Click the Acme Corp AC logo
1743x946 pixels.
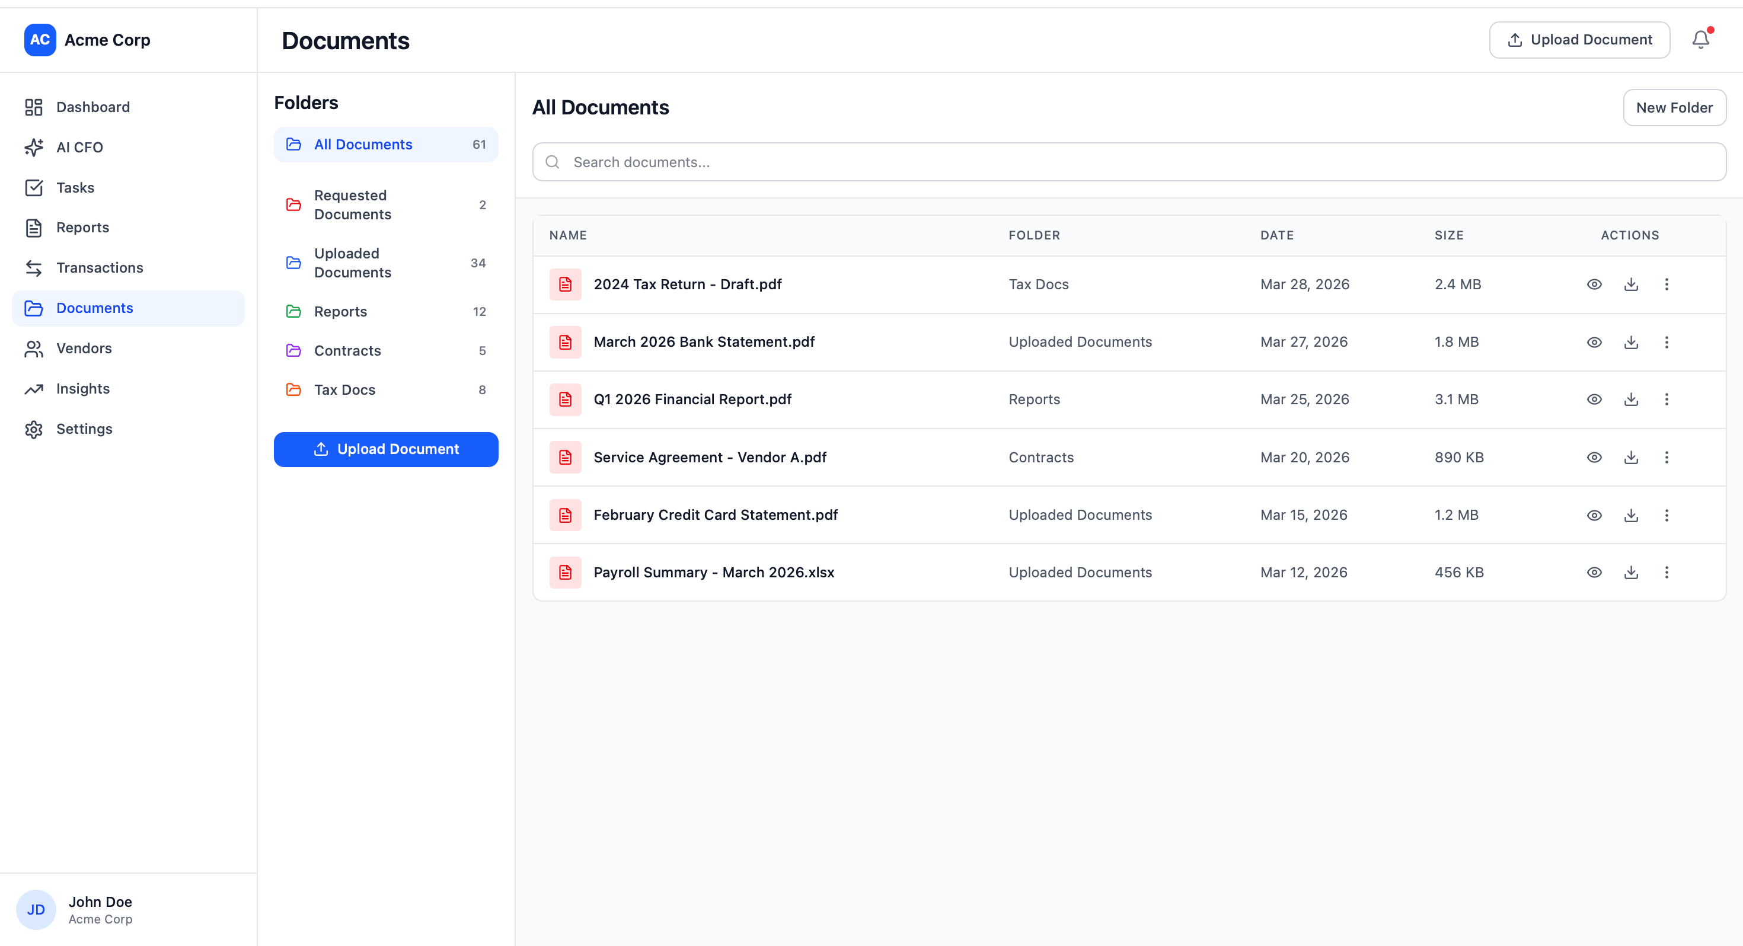(40, 40)
